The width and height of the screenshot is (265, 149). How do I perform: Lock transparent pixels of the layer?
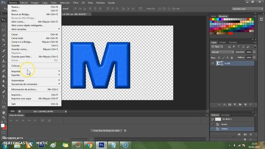click(x=219, y=58)
